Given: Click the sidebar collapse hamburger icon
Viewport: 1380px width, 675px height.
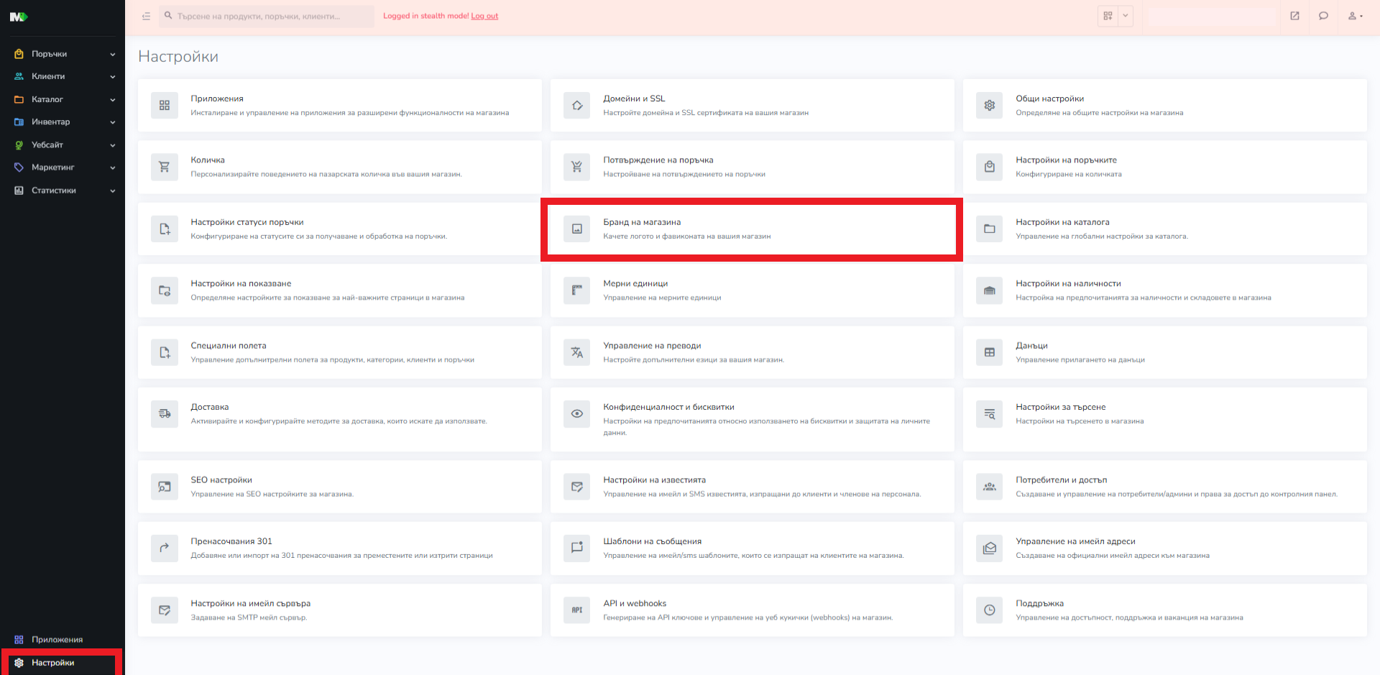Looking at the screenshot, I should tap(146, 16).
